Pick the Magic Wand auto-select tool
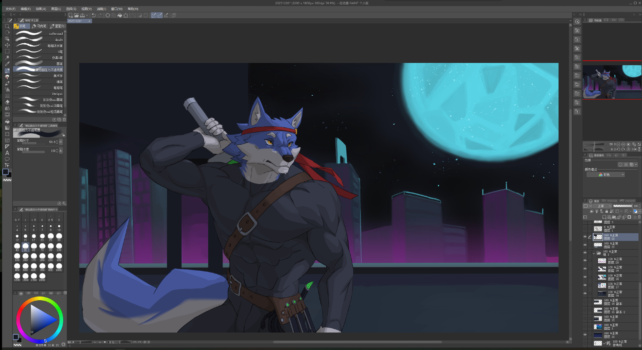Viewport: 642px width, 350px height. click(7, 57)
